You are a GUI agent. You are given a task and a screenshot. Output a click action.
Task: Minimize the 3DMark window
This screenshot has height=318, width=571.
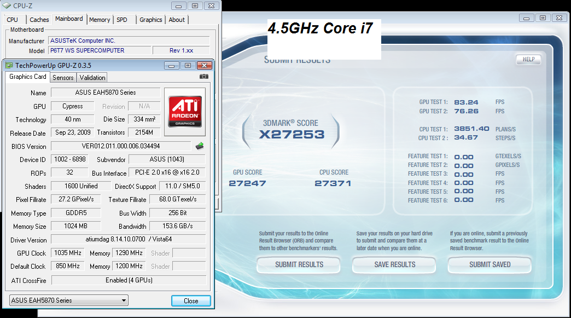click(526, 18)
